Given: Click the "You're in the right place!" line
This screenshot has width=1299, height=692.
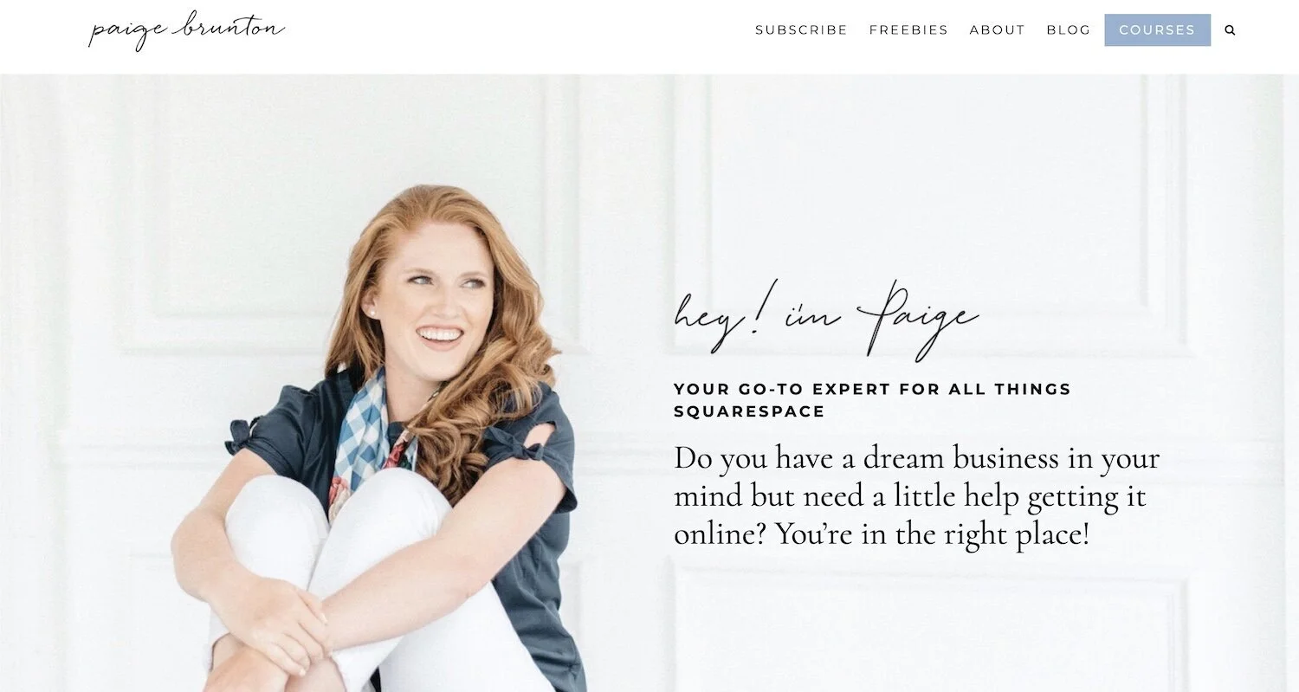Looking at the screenshot, I should click(932, 534).
